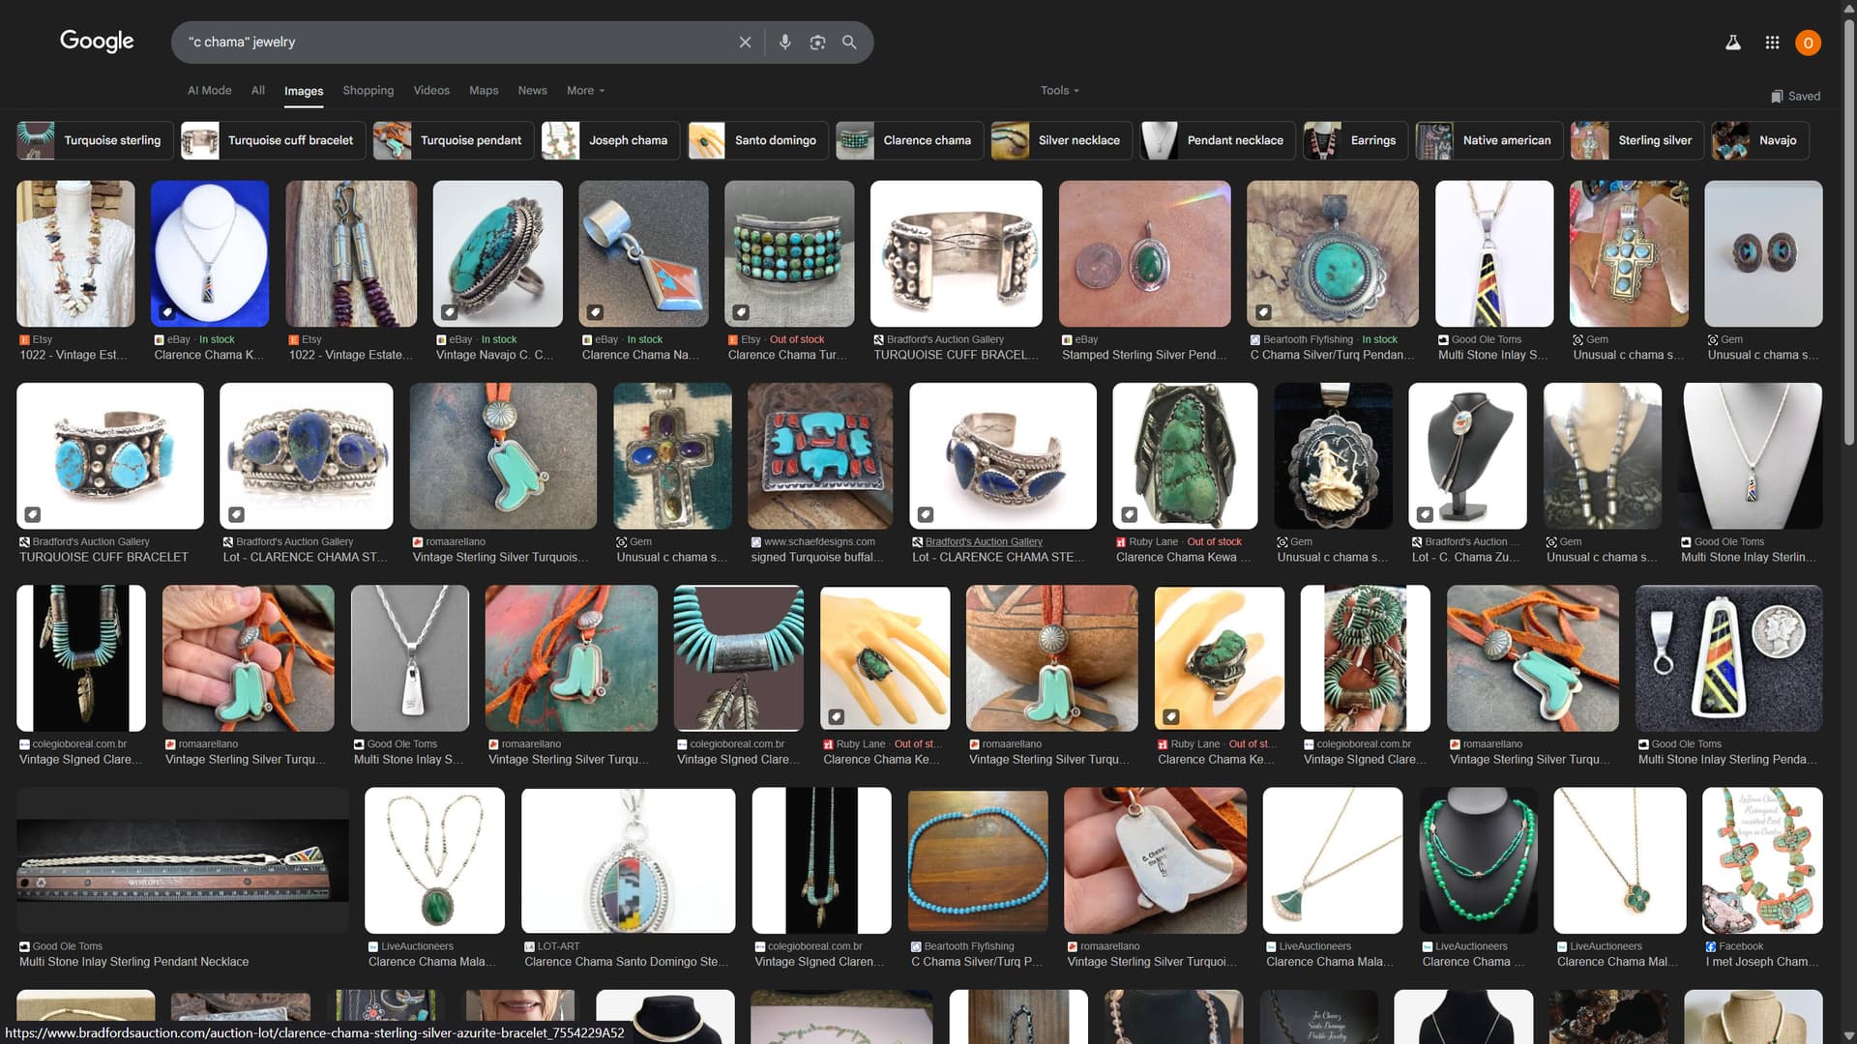Open eBay Clarence Chama K pendant on blue bust
Screen dimensions: 1857x1044
tap(210, 253)
